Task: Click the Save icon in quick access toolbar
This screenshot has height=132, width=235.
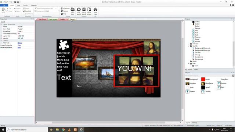Action: [x=4, y=2]
